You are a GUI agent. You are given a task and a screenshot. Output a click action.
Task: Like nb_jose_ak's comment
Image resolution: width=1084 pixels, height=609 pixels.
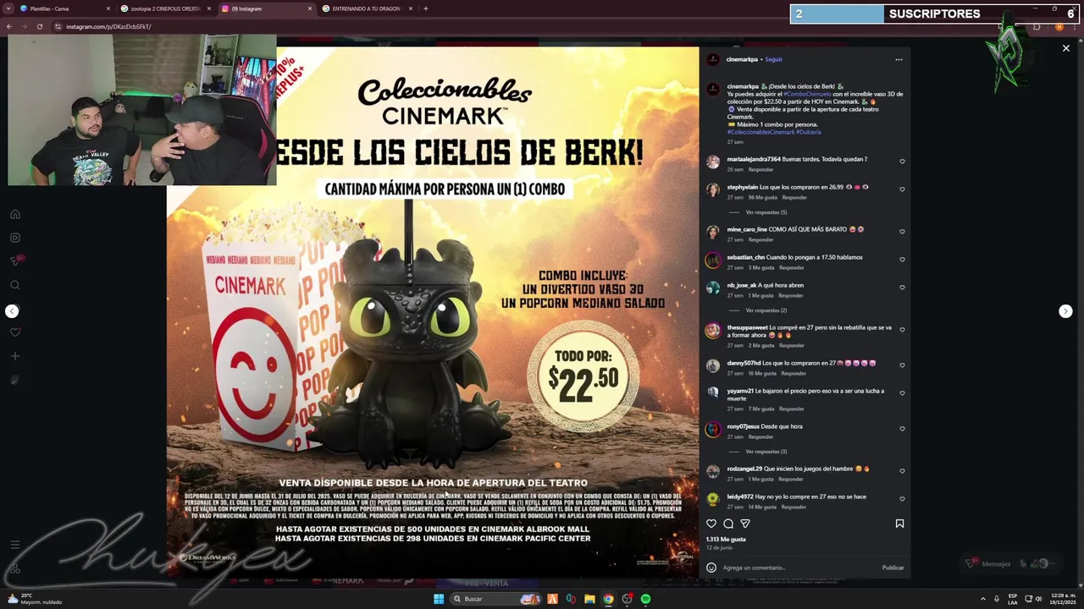pyautogui.click(x=902, y=288)
